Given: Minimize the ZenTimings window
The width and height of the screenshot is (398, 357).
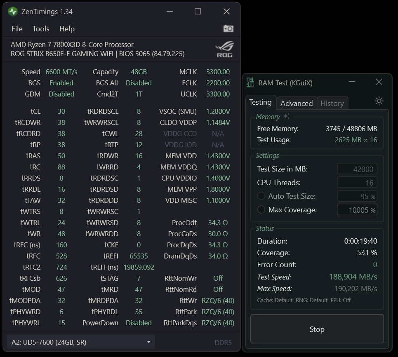Looking at the screenshot, I should point(170,12).
